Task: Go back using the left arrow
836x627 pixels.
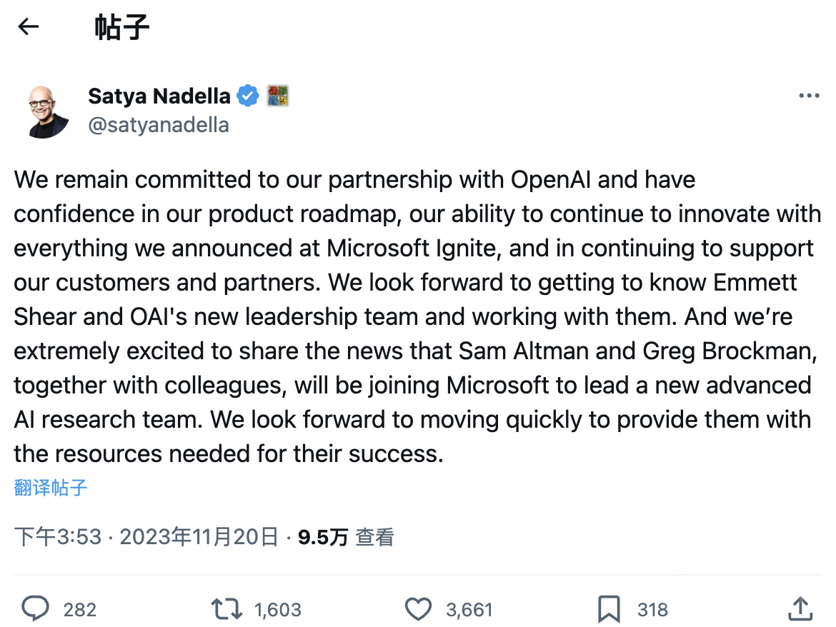Action: 29,26
